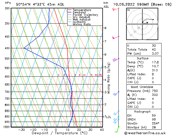Click the red Temperature legend line sample

click(x=70, y=10)
